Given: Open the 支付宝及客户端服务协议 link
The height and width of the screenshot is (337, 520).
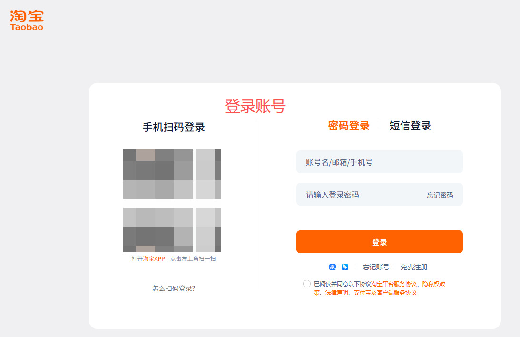Looking at the screenshot, I should coord(385,293).
